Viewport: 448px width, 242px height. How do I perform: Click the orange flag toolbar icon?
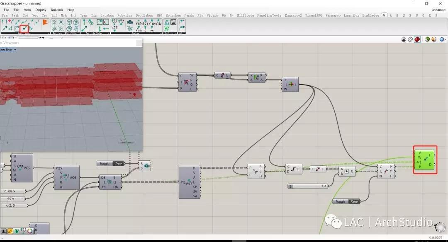(46, 22)
